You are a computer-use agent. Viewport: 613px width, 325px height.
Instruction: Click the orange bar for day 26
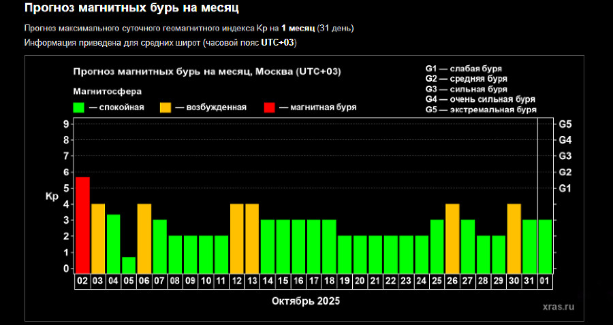click(452, 238)
